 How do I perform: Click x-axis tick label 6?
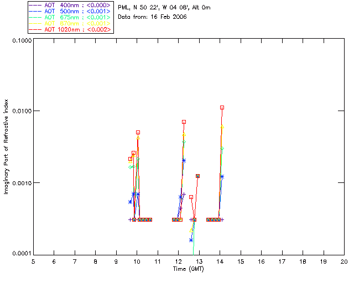pos(54,261)
